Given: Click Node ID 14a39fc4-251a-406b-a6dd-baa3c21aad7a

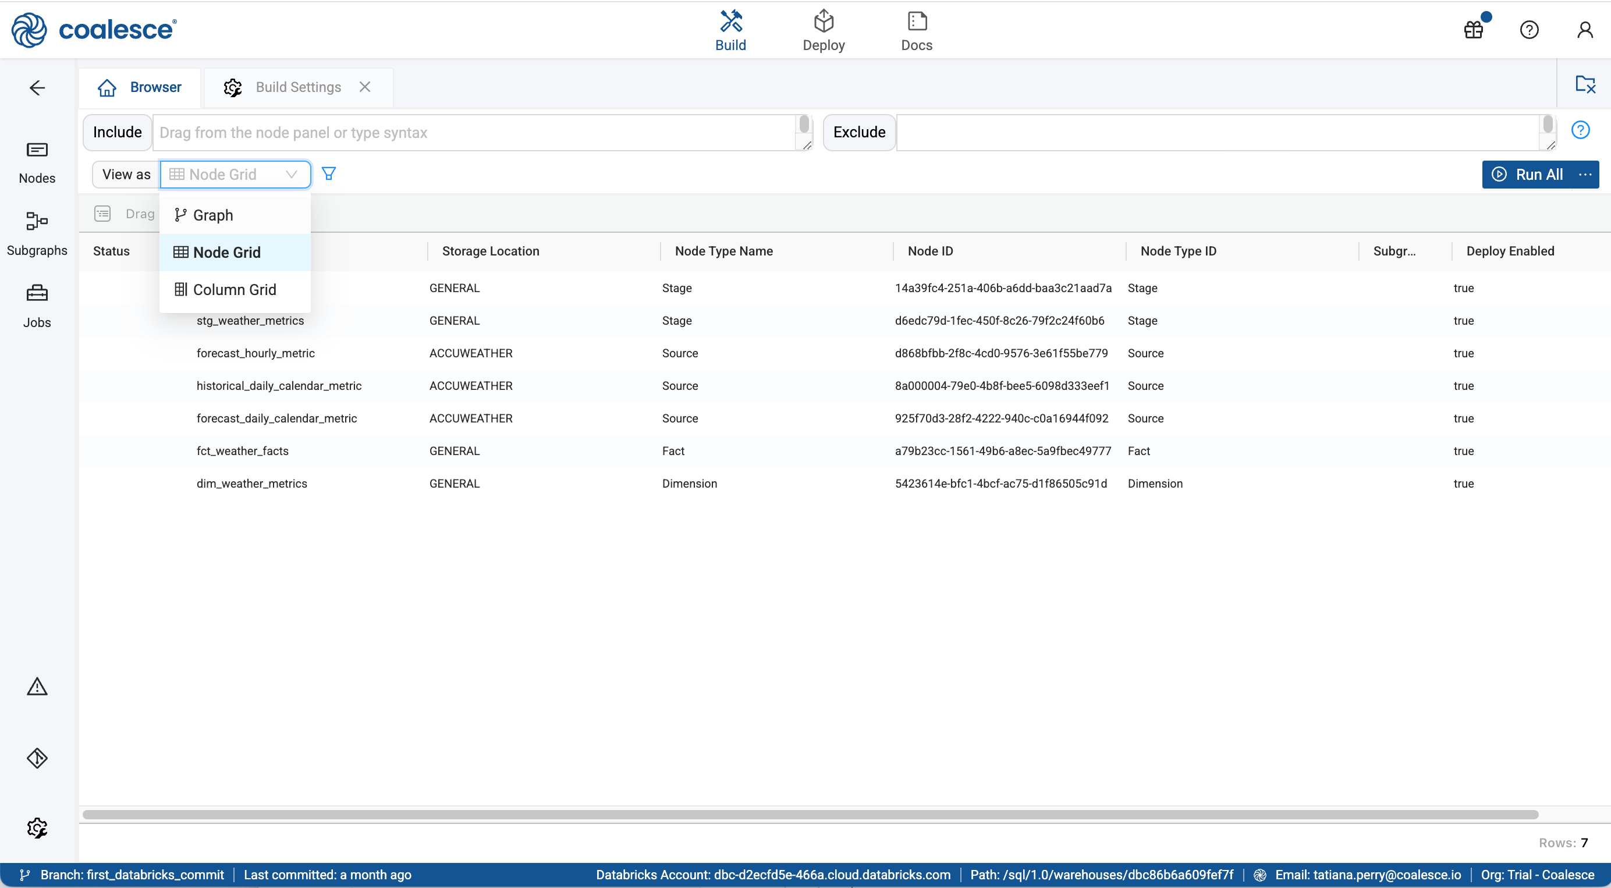Looking at the screenshot, I should pos(1003,288).
